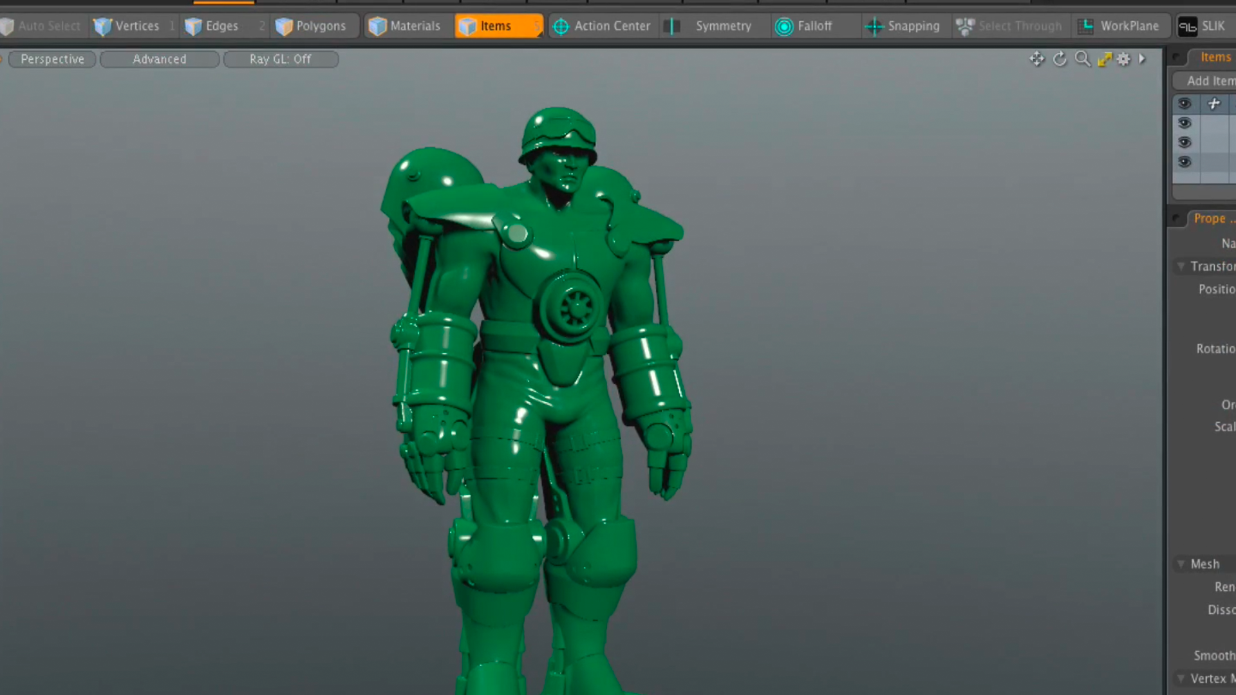
Task: Click the viewport settings gear icon
Action: [x=1123, y=59]
